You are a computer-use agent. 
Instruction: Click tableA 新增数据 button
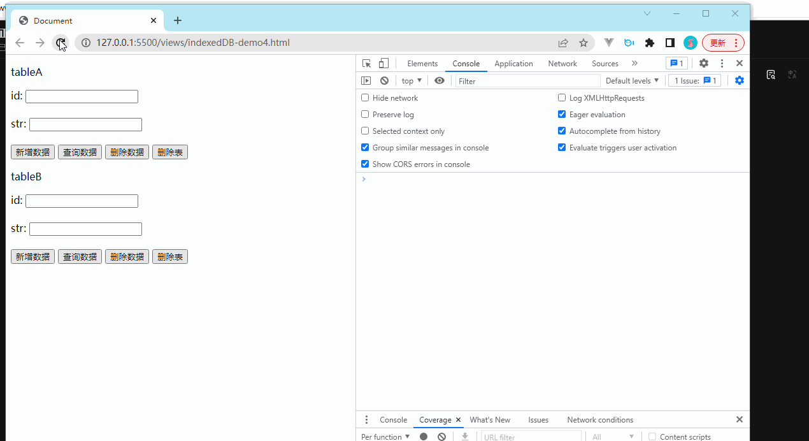pyautogui.click(x=32, y=152)
